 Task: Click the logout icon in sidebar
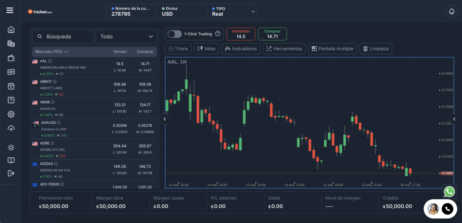point(11,173)
